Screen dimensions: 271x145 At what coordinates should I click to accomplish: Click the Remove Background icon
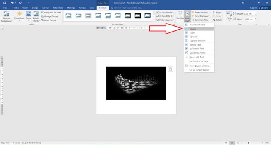pyautogui.click(x=7, y=17)
